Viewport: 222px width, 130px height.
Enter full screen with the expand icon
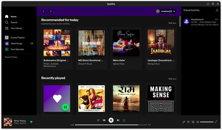point(216,122)
